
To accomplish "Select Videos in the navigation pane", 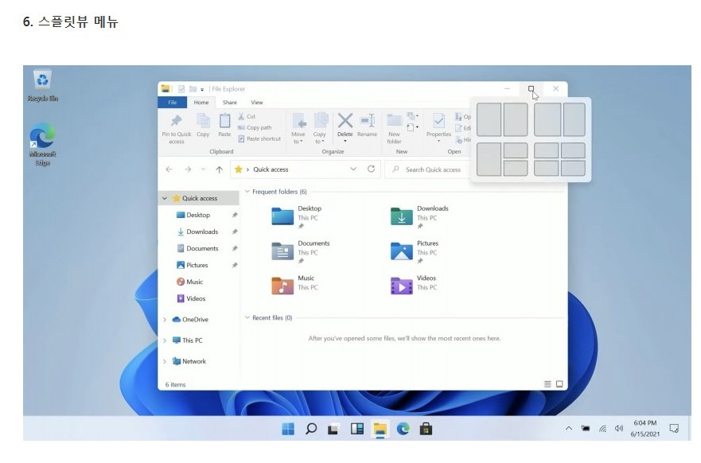I will (x=196, y=298).
